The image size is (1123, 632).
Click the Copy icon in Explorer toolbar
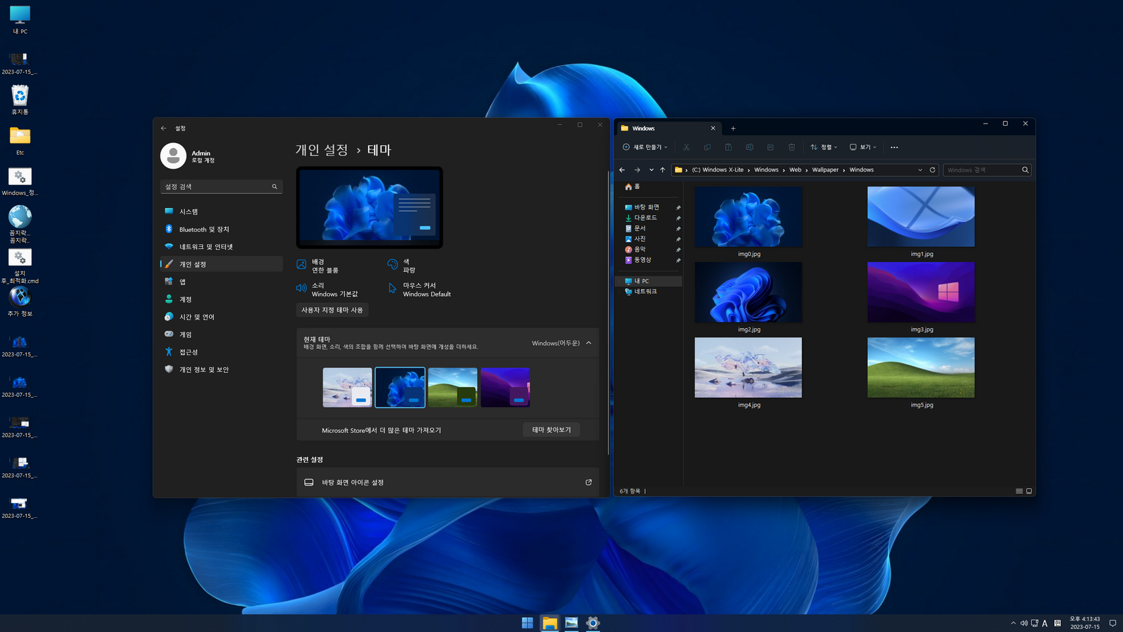pos(707,147)
